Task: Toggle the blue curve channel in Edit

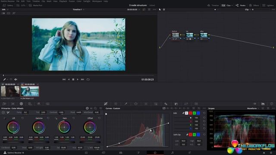Action: point(198,113)
